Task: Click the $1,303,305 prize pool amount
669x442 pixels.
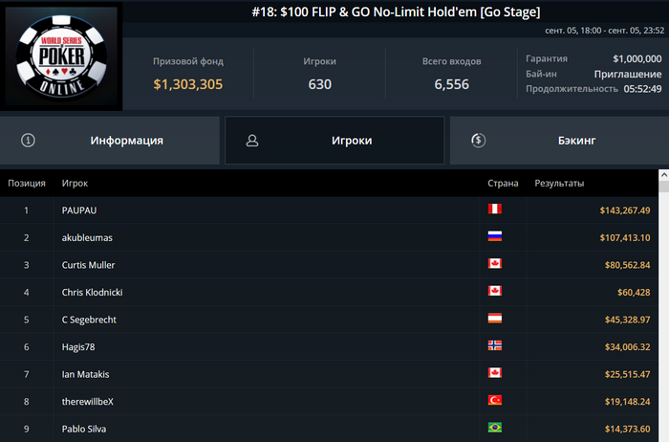Action: [x=188, y=84]
